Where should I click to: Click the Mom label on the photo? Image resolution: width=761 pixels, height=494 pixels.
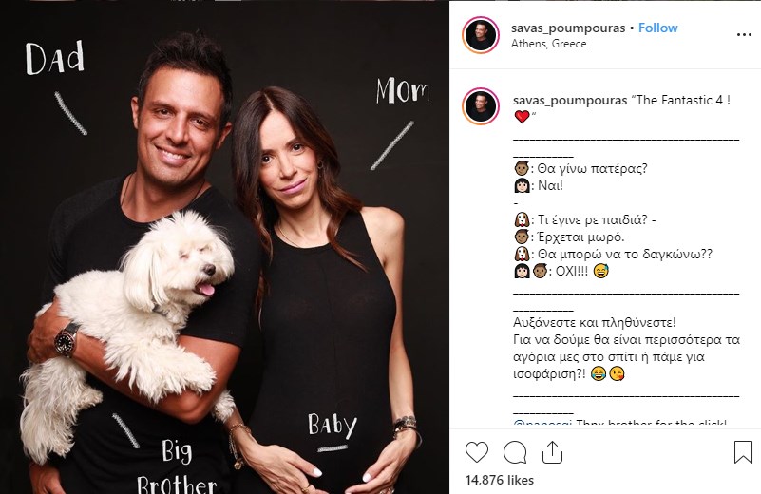point(402,90)
